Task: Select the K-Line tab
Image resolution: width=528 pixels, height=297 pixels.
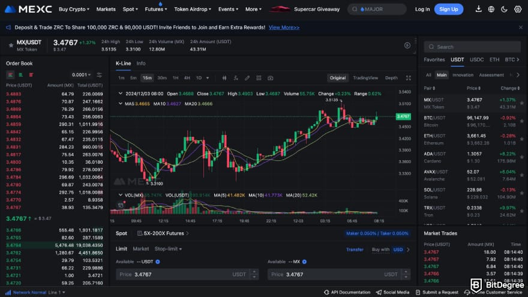Action: [123, 64]
